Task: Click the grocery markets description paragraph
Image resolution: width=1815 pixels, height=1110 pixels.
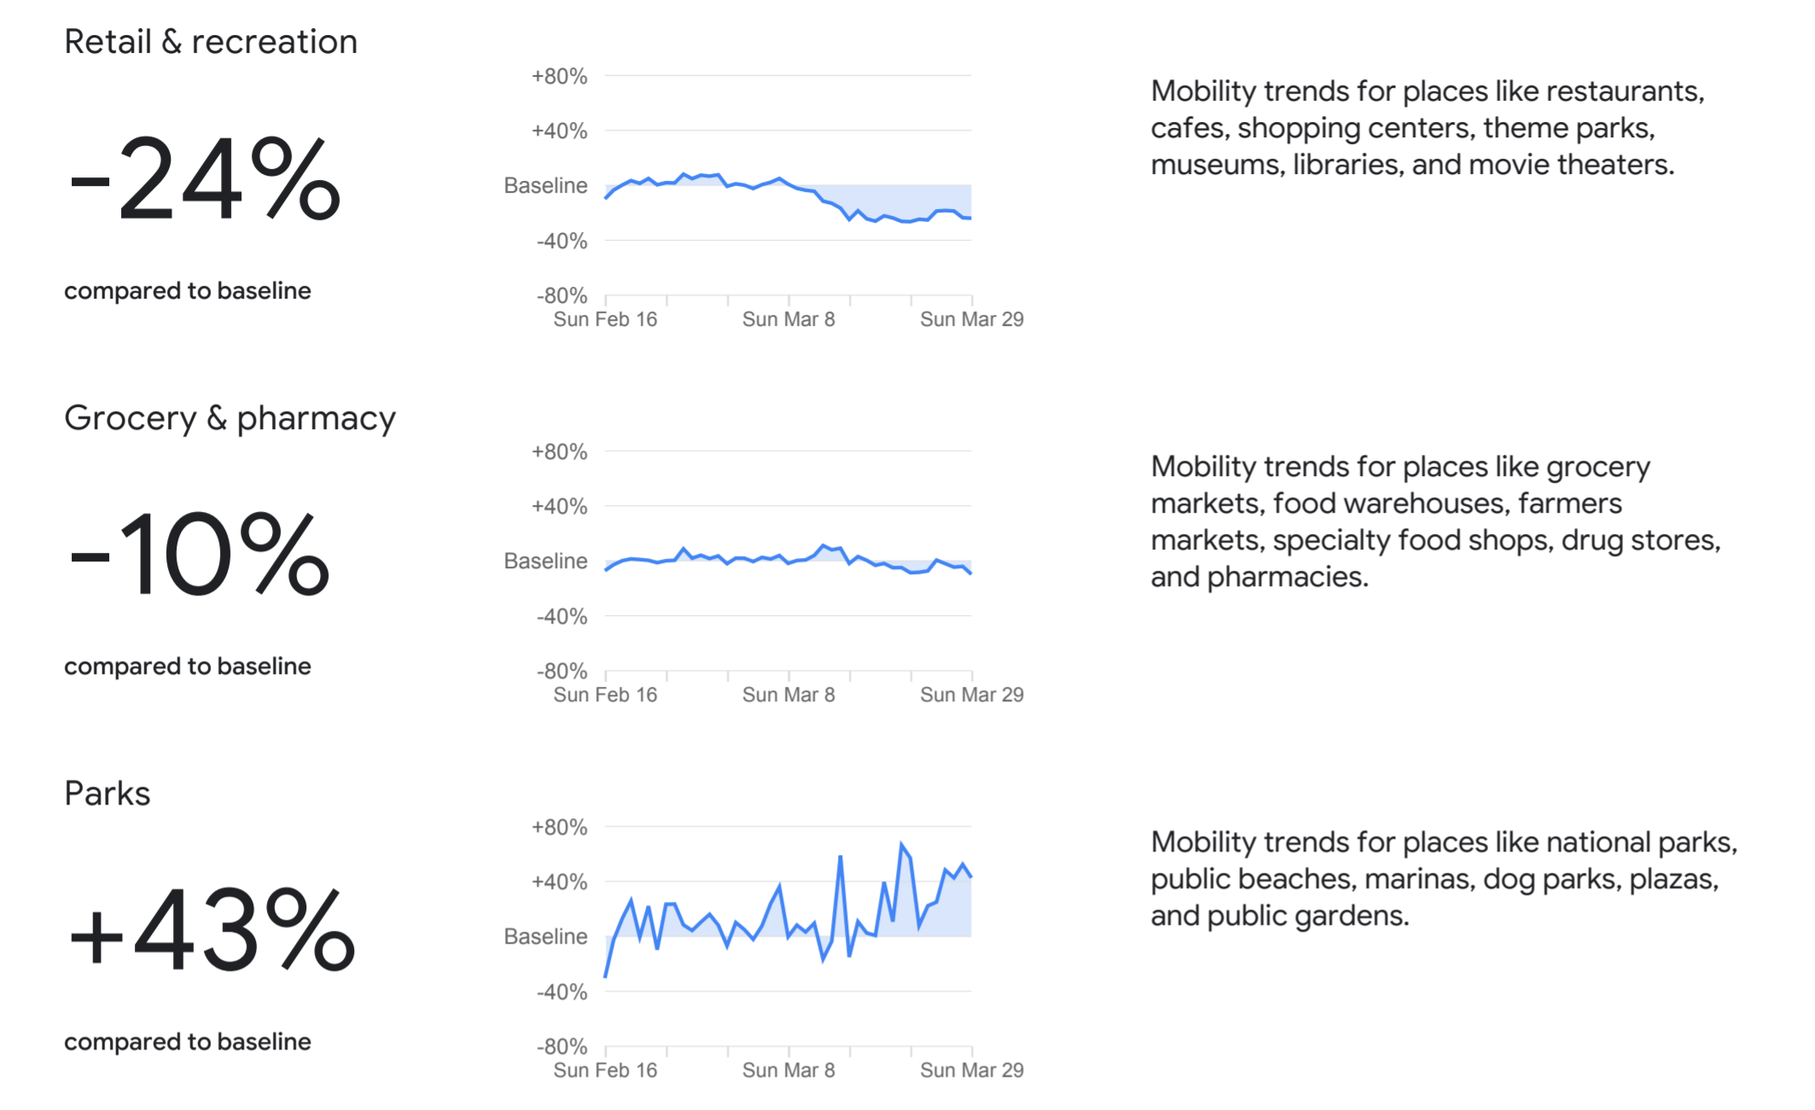Action: (1435, 521)
